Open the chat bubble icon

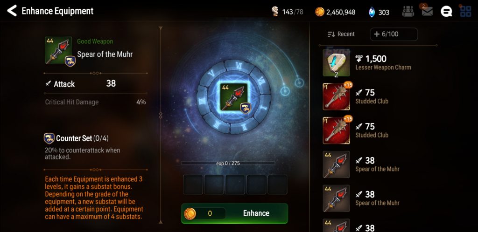(446, 12)
